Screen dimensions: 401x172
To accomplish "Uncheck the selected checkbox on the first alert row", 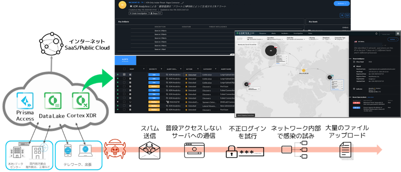I will coord(124,74).
